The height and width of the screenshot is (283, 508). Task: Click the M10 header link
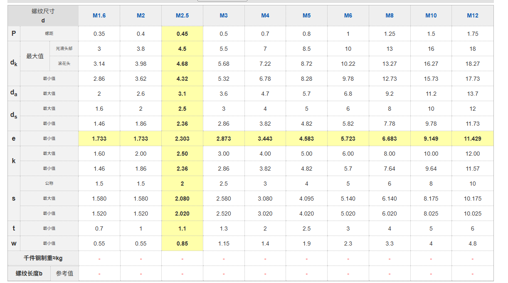click(x=431, y=16)
